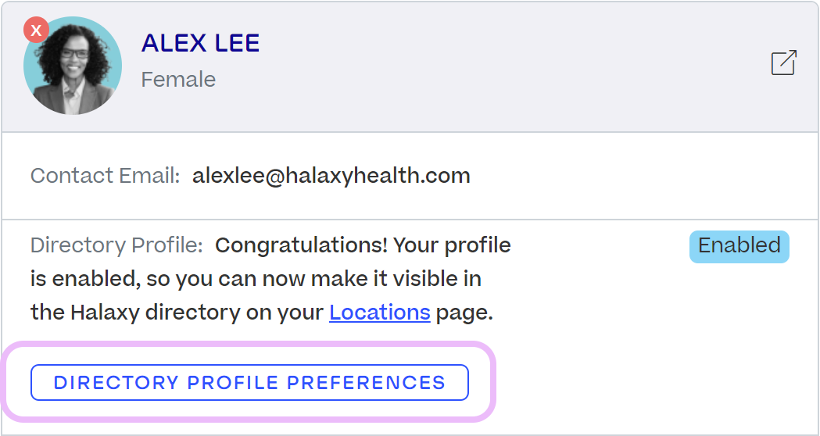Click the Enabled status badge

pos(739,246)
